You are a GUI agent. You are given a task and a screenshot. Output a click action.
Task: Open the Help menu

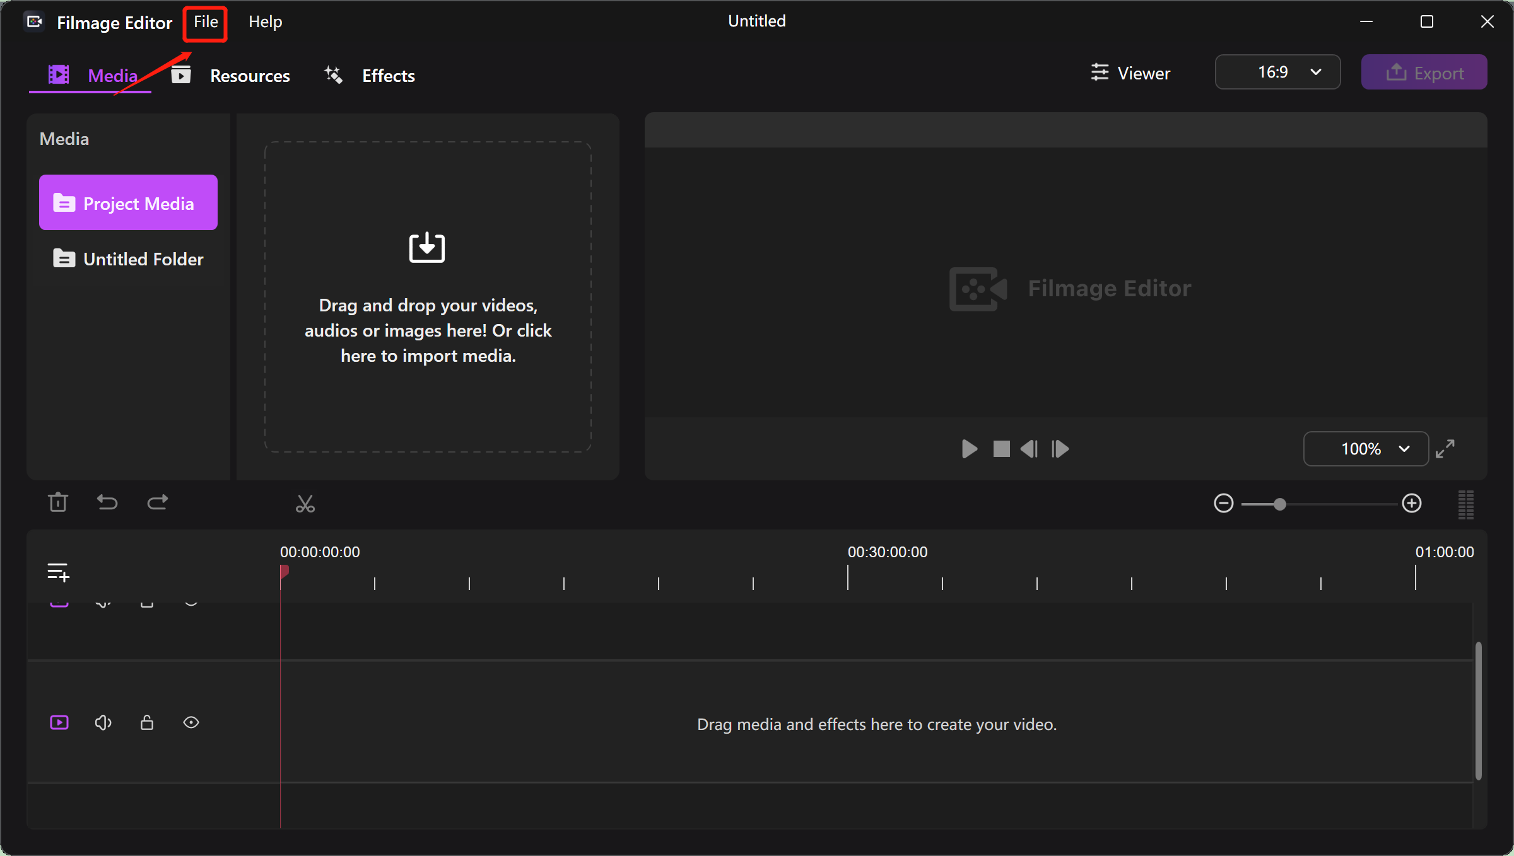pyautogui.click(x=265, y=22)
